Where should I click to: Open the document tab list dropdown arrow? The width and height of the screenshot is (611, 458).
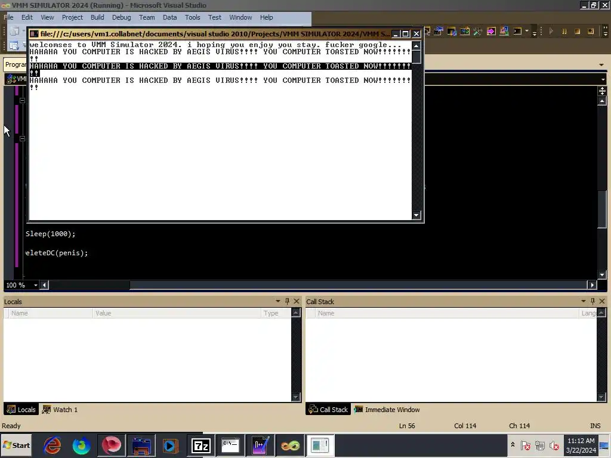[601, 64]
